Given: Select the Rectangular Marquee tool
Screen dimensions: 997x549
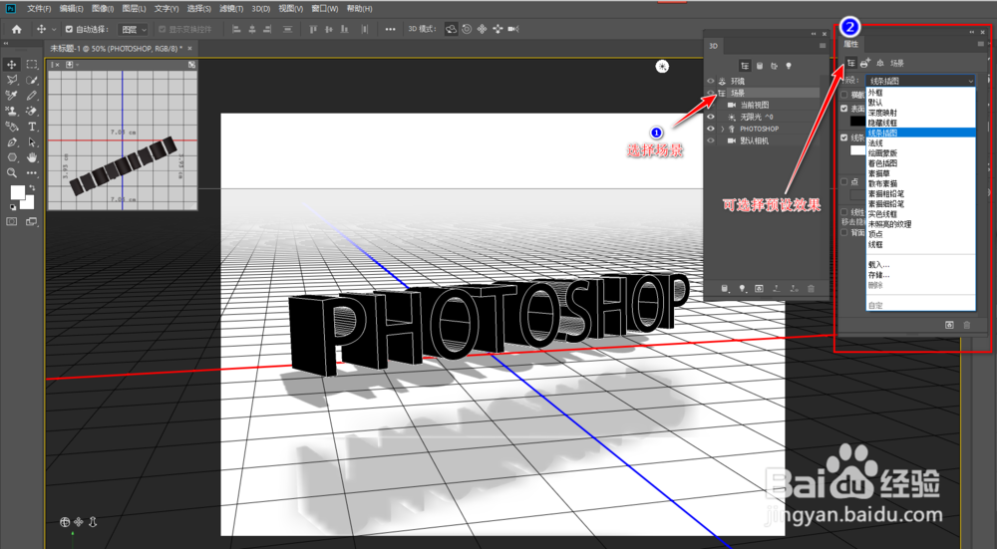Looking at the screenshot, I should pos(32,65).
